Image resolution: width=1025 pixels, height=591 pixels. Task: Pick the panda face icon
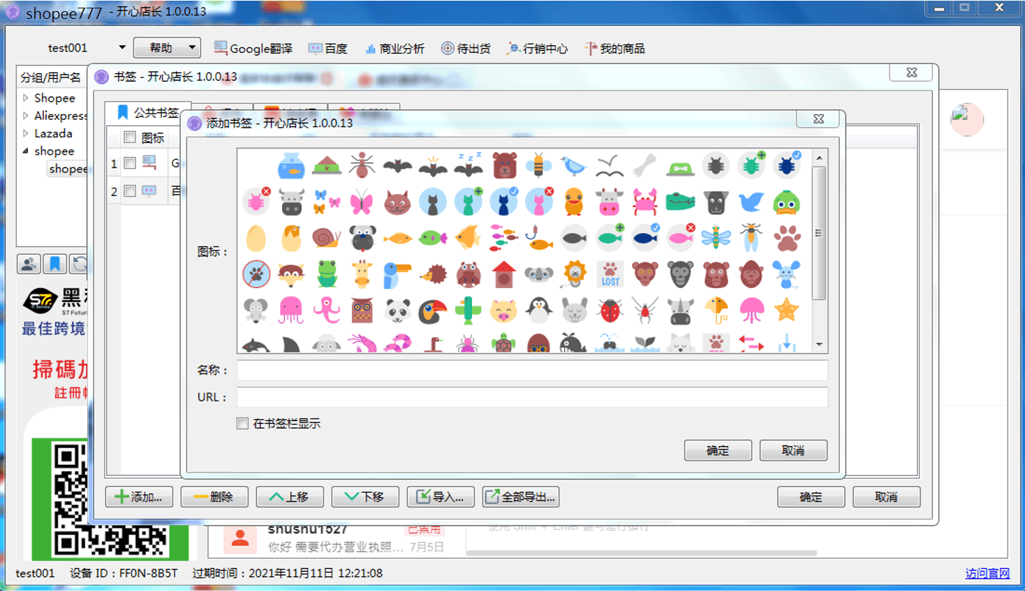pos(397,311)
